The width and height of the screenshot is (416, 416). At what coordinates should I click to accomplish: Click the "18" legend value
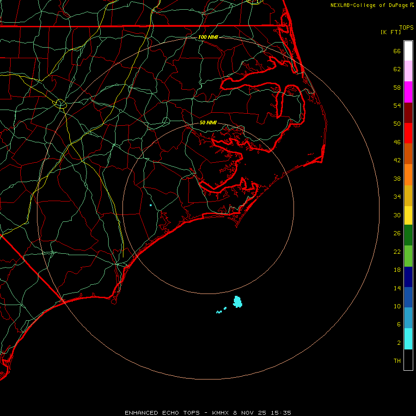click(397, 270)
